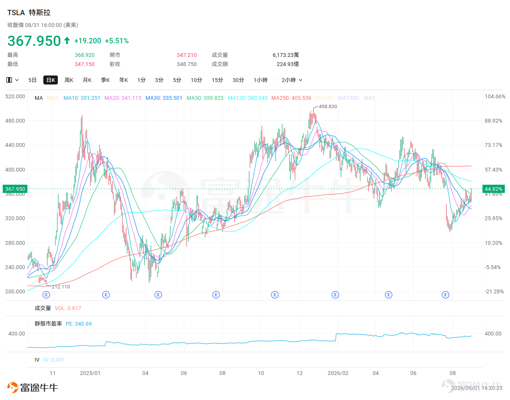
Task: Select the fifth earnings E marker from left
Action: point(275,295)
